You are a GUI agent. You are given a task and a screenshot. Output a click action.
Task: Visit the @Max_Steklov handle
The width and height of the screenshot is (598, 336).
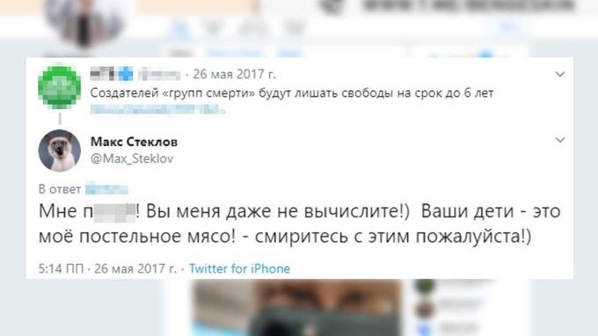coord(132,158)
